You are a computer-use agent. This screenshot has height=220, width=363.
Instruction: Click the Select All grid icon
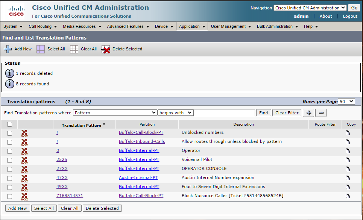click(x=41, y=49)
